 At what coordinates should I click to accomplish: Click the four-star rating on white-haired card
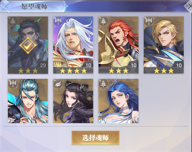tap(73, 71)
